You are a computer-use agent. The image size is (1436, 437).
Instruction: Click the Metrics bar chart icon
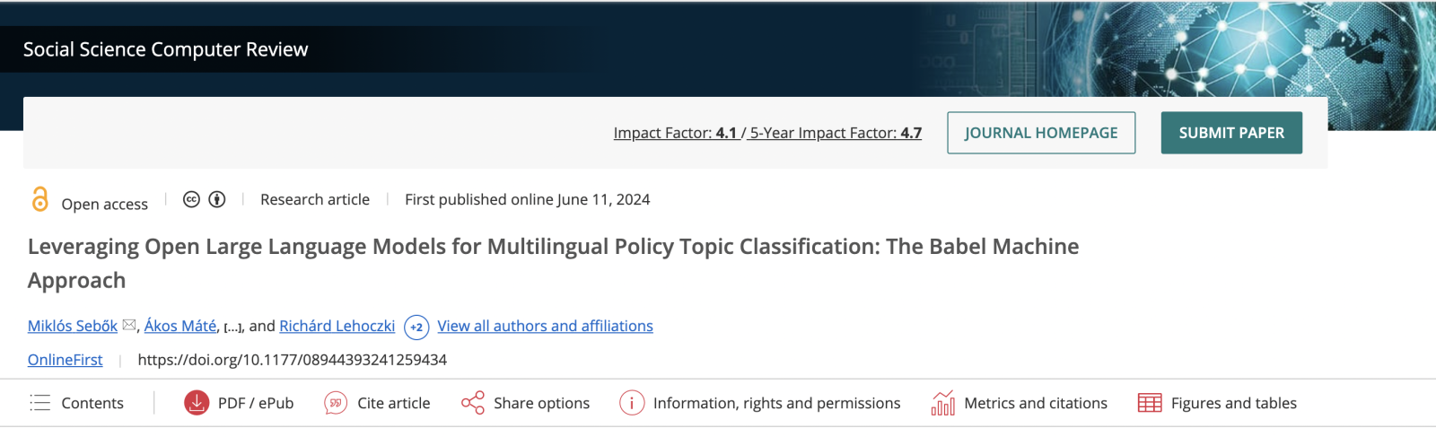click(x=942, y=403)
